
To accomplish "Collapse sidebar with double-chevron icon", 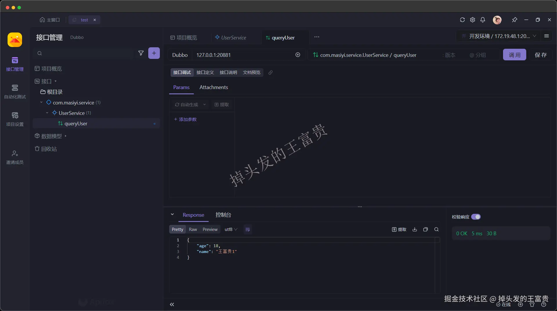I will click(x=172, y=304).
